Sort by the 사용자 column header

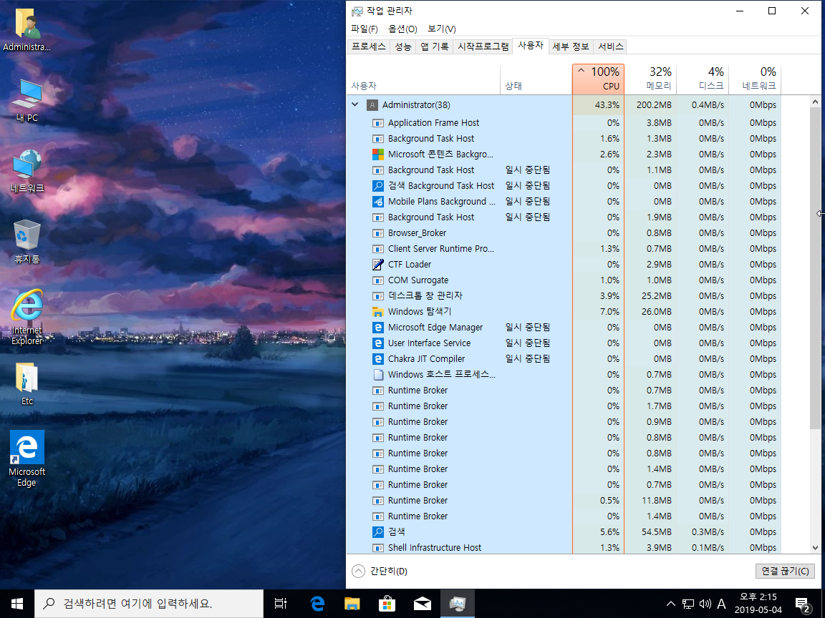(x=423, y=79)
